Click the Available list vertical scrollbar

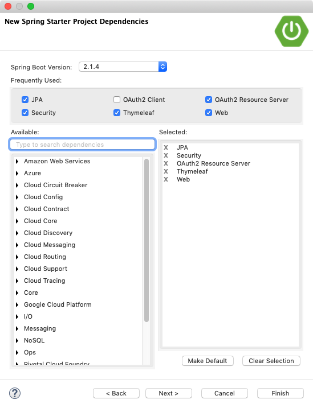(x=147, y=240)
